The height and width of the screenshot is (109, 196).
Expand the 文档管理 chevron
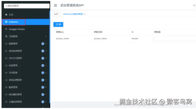46,37
